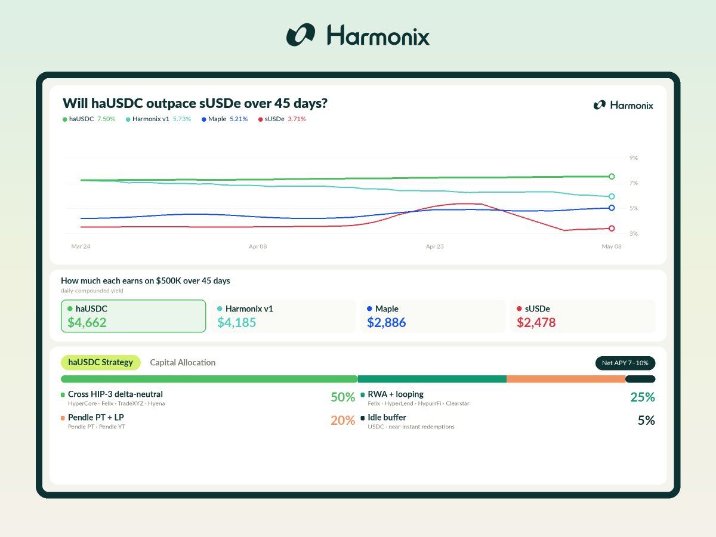Image resolution: width=716 pixels, height=537 pixels.
Task: Select the Harmonix v1 $4,185 earnings card
Action: point(283,316)
